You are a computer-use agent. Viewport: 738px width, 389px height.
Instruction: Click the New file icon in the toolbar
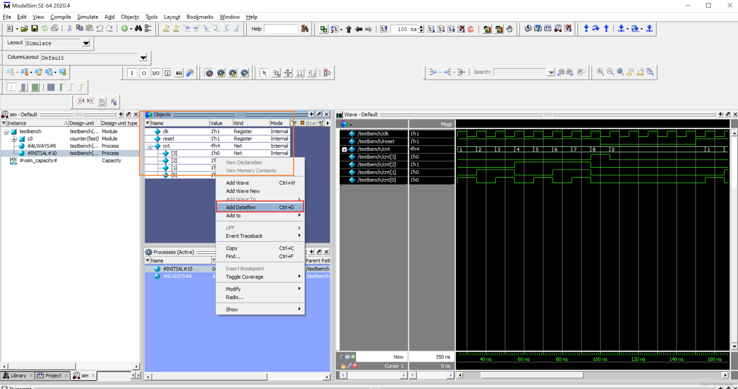(x=10, y=28)
